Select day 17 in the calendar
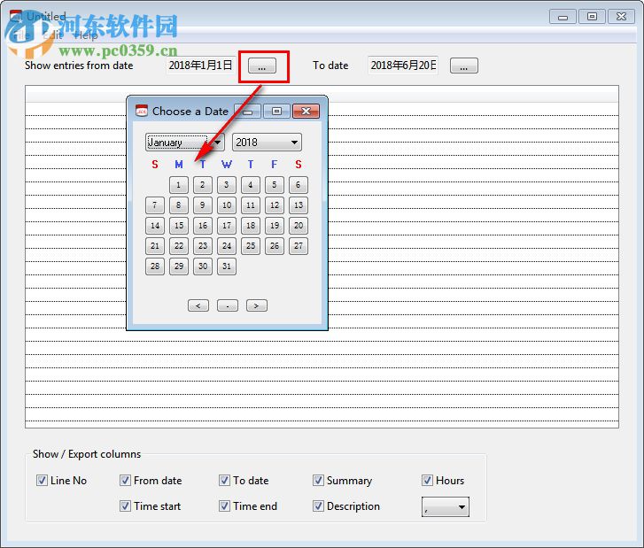This screenshot has height=548, width=644. 226,226
